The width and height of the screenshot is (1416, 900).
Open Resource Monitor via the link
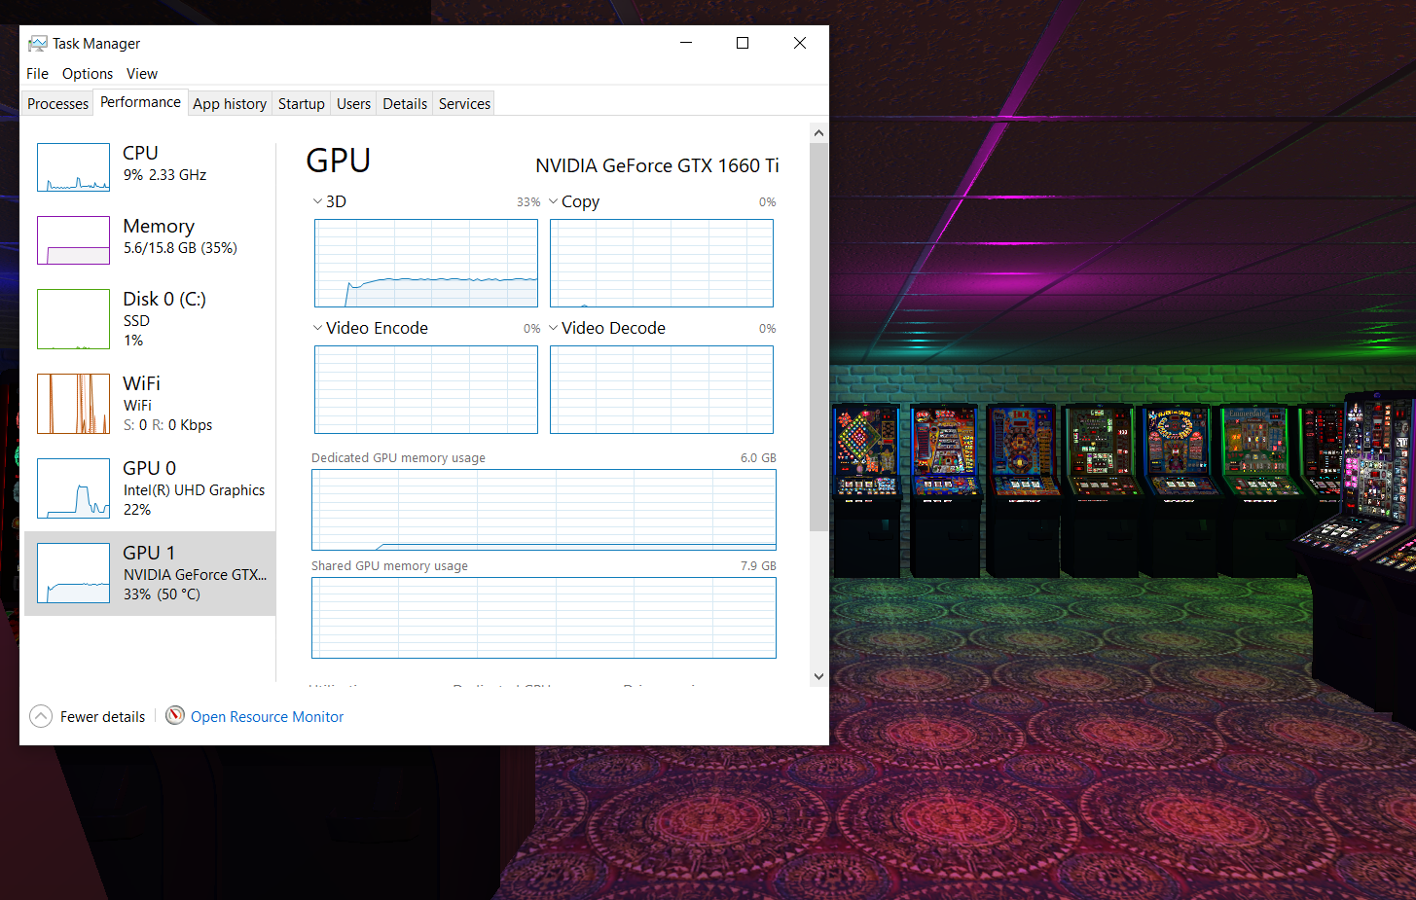pos(267,716)
